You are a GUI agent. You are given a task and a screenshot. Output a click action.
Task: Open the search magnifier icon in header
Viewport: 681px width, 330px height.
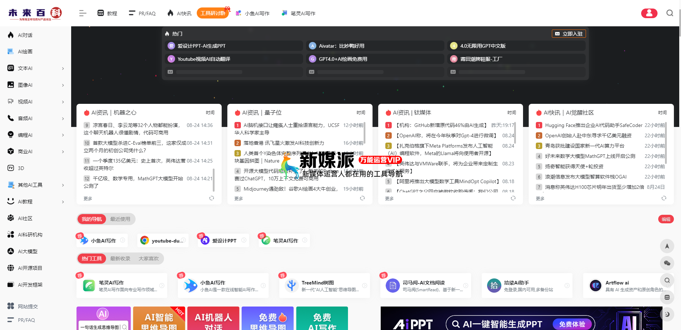click(670, 13)
